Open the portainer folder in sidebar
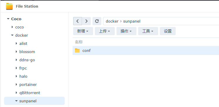Image resolution: width=219 pixels, height=107 pixels. [x=28, y=85]
